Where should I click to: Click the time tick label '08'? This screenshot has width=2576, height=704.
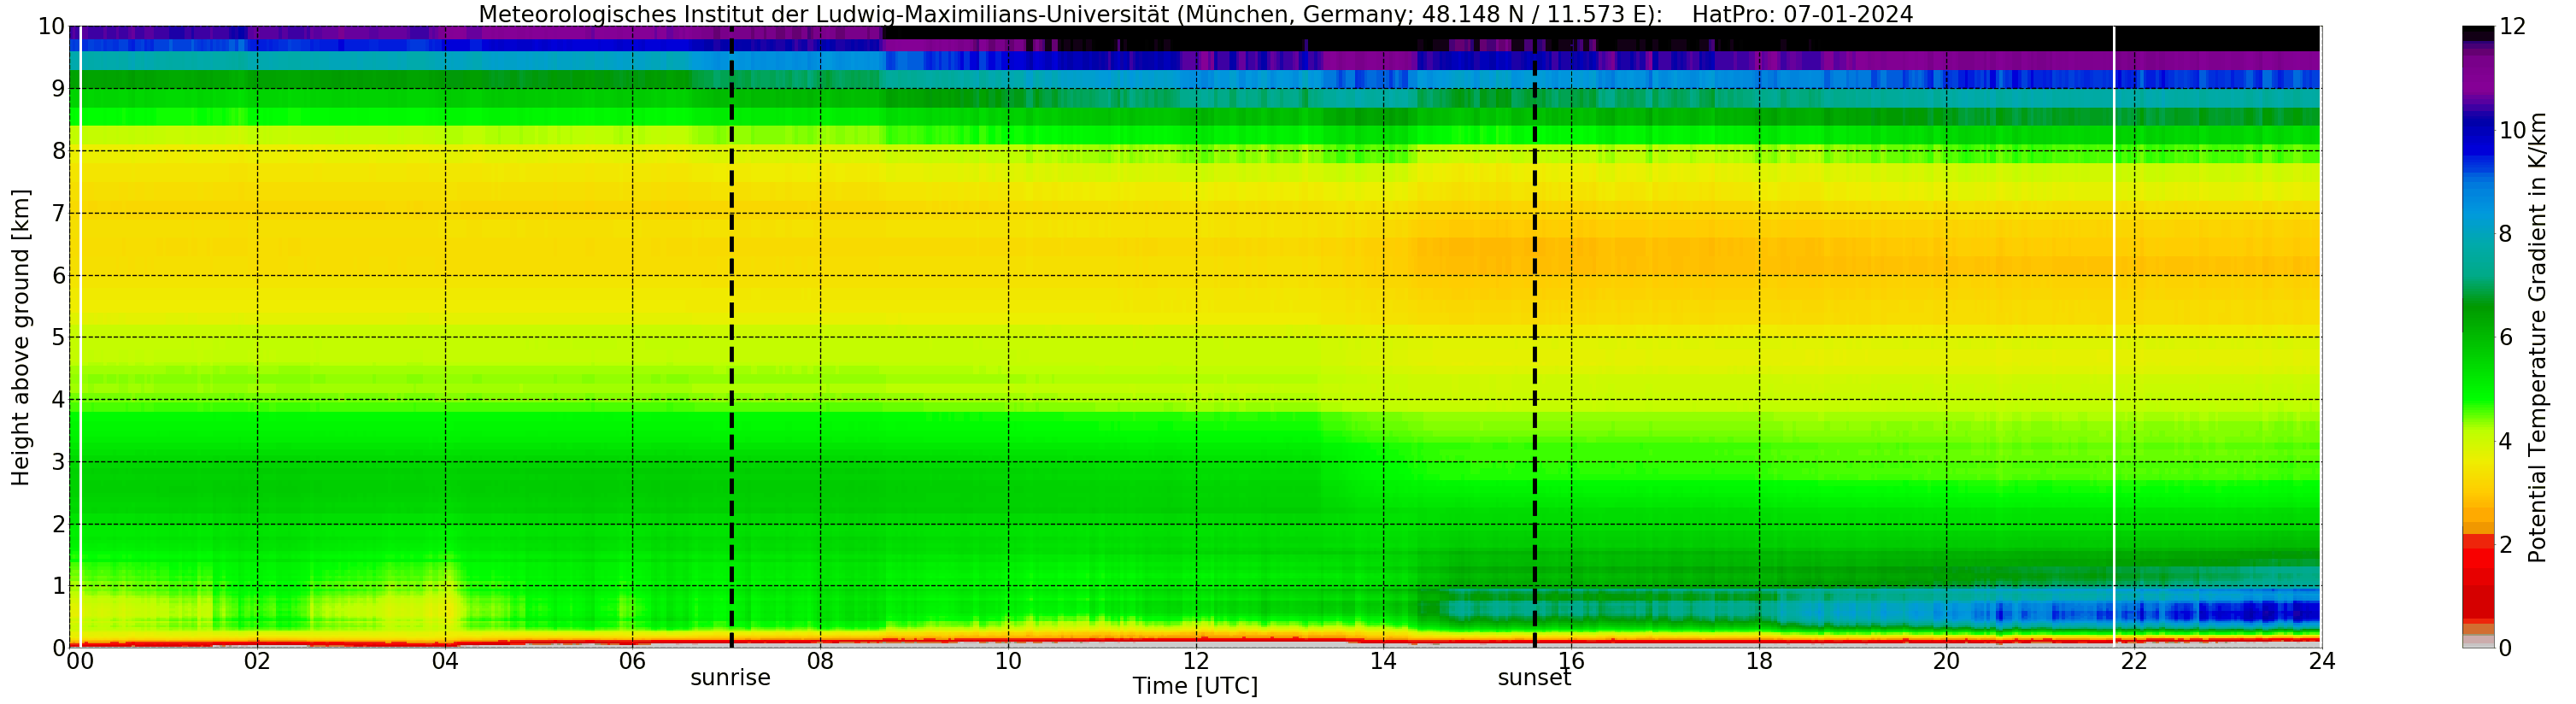pyautogui.click(x=820, y=661)
